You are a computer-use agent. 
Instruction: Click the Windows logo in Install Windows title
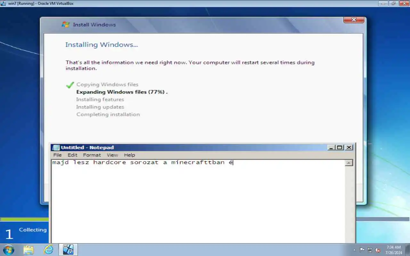(x=66, y=25)
